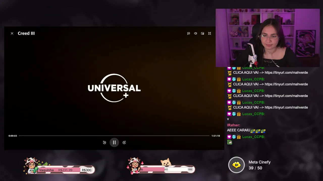Click the webcam feed of the streamer
The width and height of the screenshot is (323, 181).
point(267,38)
